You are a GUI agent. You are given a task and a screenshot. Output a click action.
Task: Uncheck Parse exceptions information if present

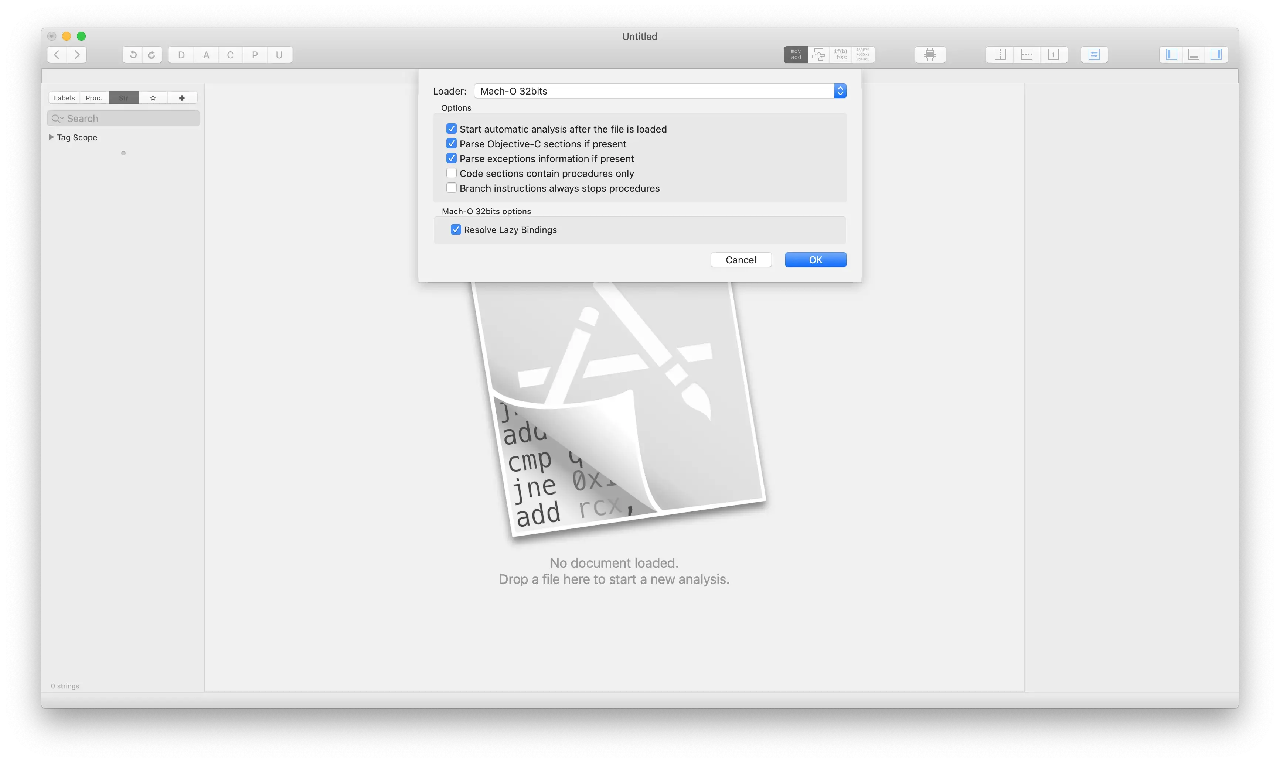pos(451,158)
